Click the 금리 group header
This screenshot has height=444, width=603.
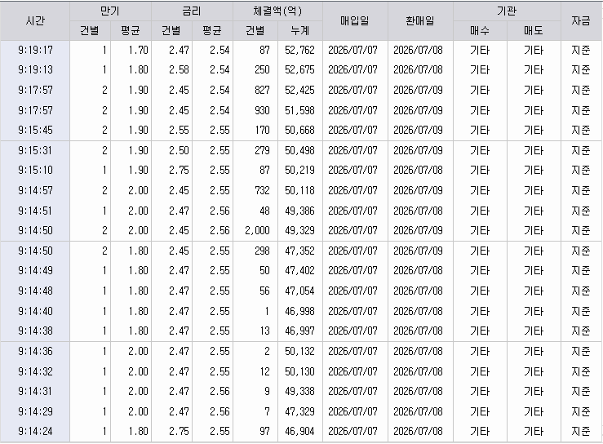[192, 11]
